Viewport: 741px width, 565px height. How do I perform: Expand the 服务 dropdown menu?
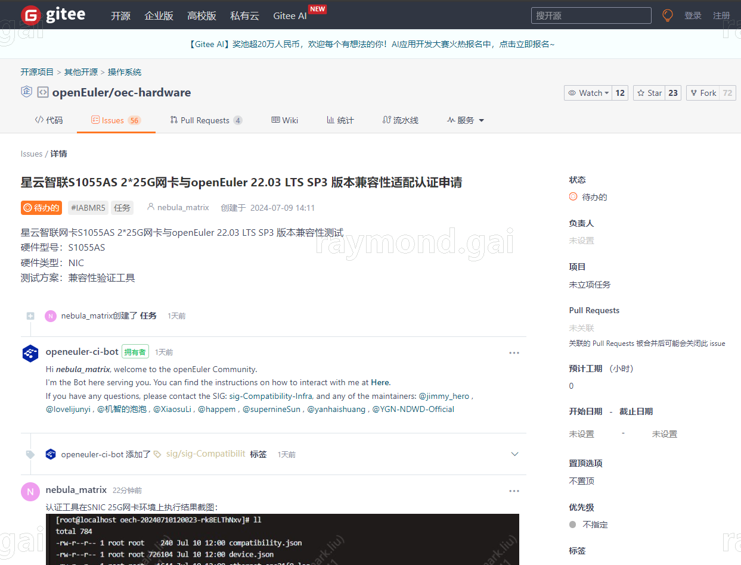[x=466, y=120]
